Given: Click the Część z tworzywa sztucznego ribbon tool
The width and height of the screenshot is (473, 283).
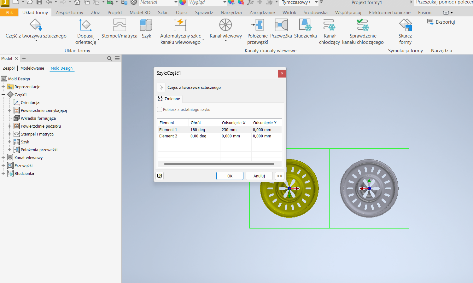Looking at the screenshot, I should (x=36, y=29).
